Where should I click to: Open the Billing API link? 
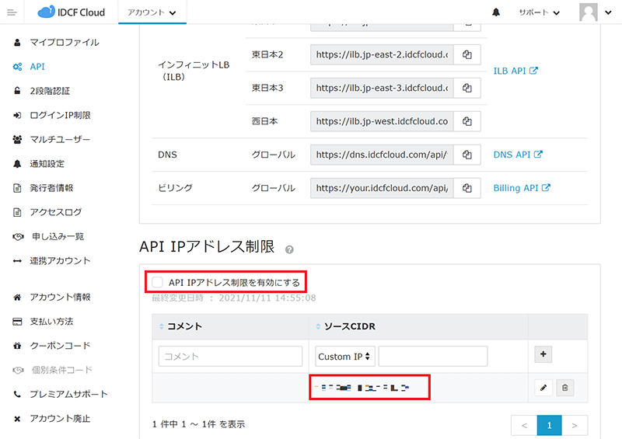(522, 188)
